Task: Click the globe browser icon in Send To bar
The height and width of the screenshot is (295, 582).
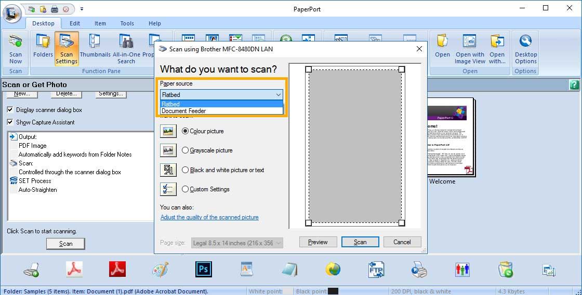Action: tap(333, 269)
